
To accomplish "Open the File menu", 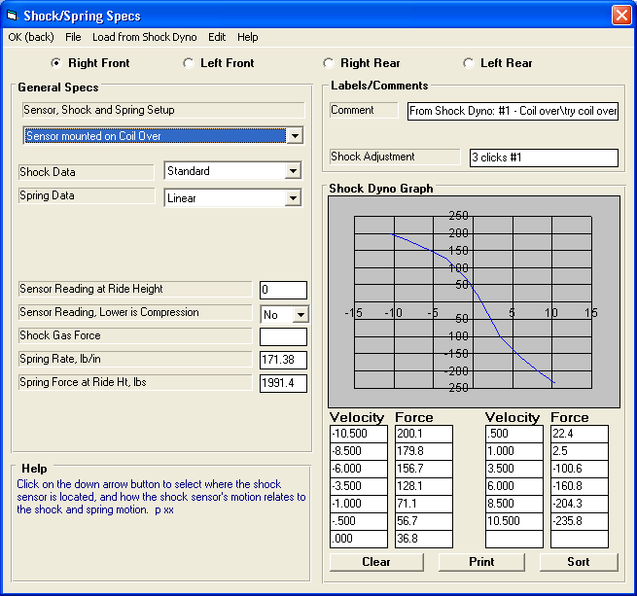I will pyautogui.click(x=73, y=37).
